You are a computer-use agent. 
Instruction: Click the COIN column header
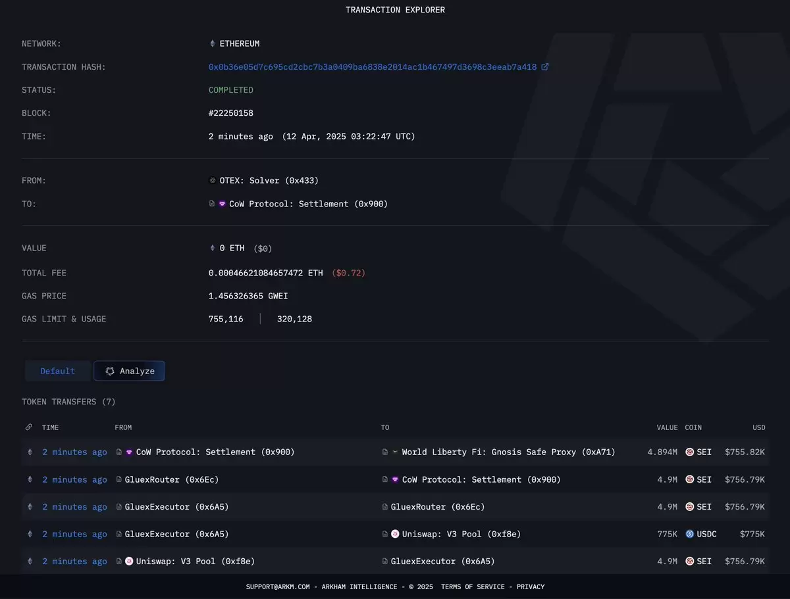click(x=693, y=427)
